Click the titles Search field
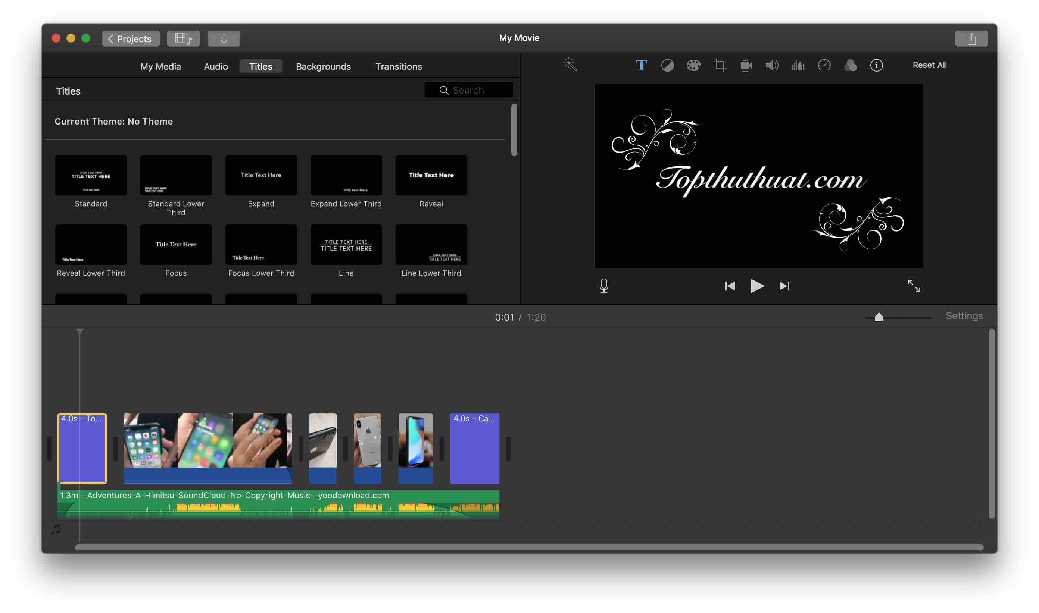Screen dimensions: 1039x613 468,91
